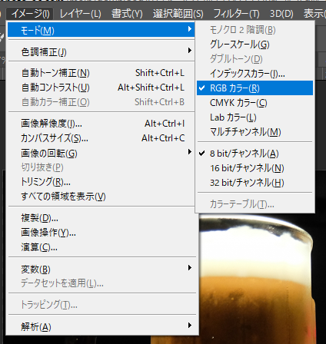Expand the 解析(A) submenu

[102, 326]
